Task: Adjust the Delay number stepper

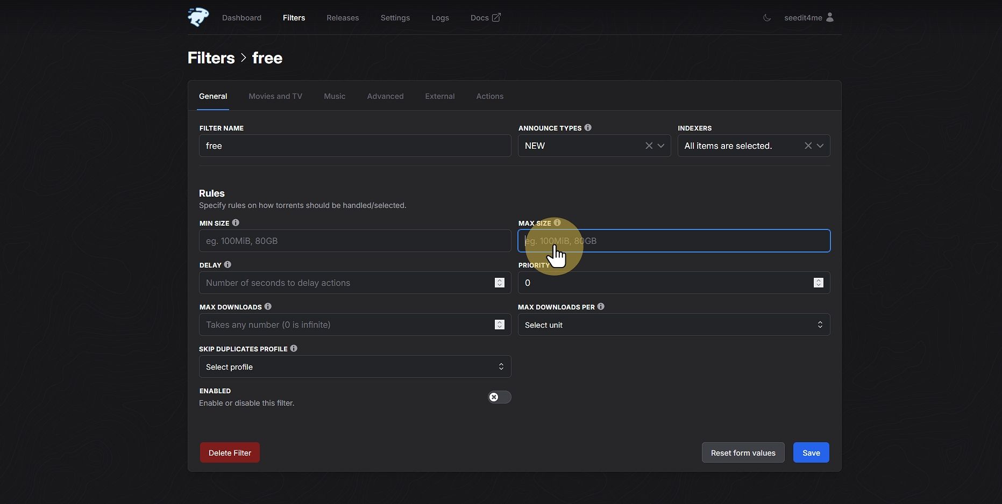Action: (x=500, y=283)
